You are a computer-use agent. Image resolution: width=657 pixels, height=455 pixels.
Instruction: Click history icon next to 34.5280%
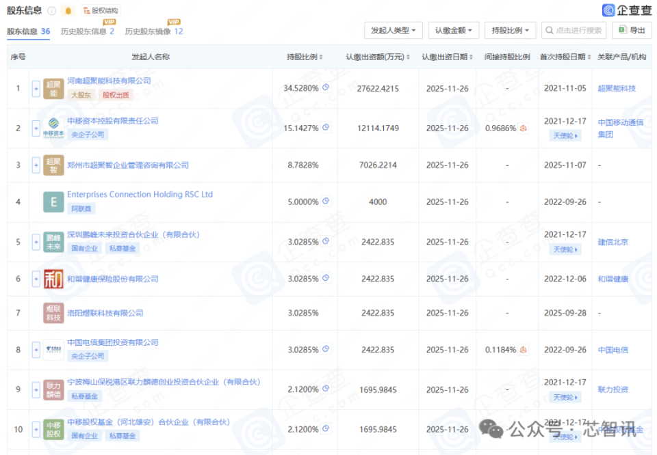(x=326, y=87)
